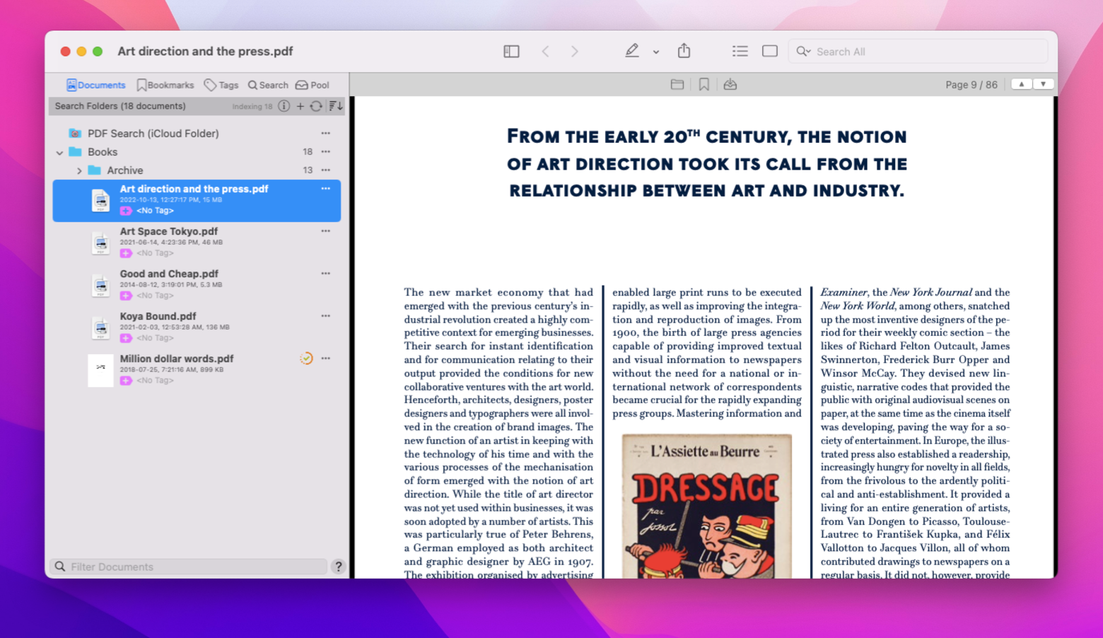The image size is (1103, 638).
Task: Click the Good and Cheap PDF file icon
Action: [100, 285]
